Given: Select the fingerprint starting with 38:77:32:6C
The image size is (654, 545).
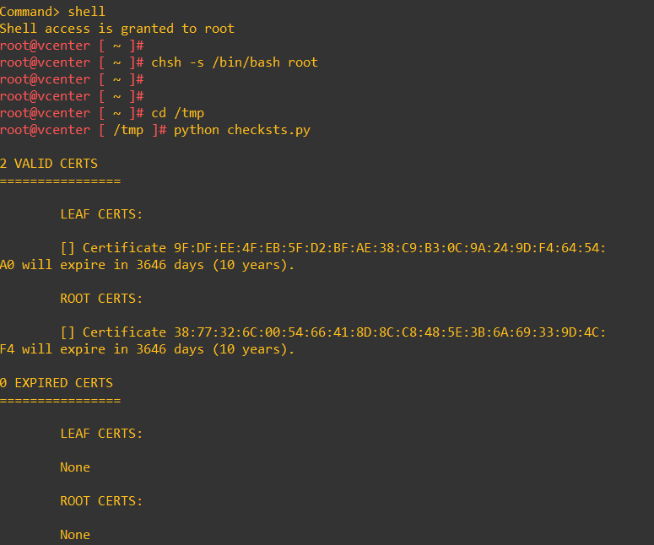Looking at the screenshot, I should [390, 332].
